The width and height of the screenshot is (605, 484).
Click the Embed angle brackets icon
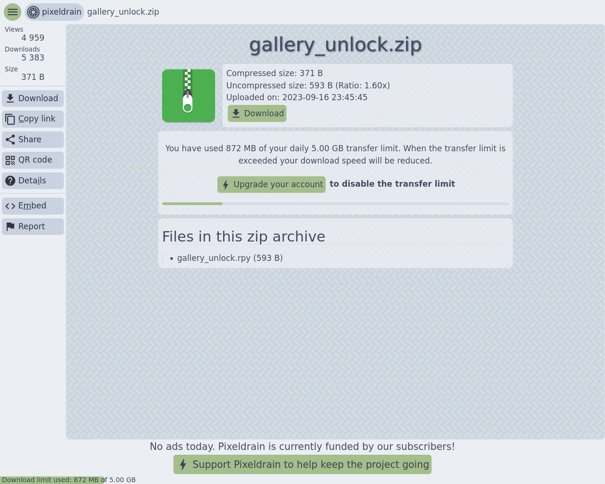(10, 206)
